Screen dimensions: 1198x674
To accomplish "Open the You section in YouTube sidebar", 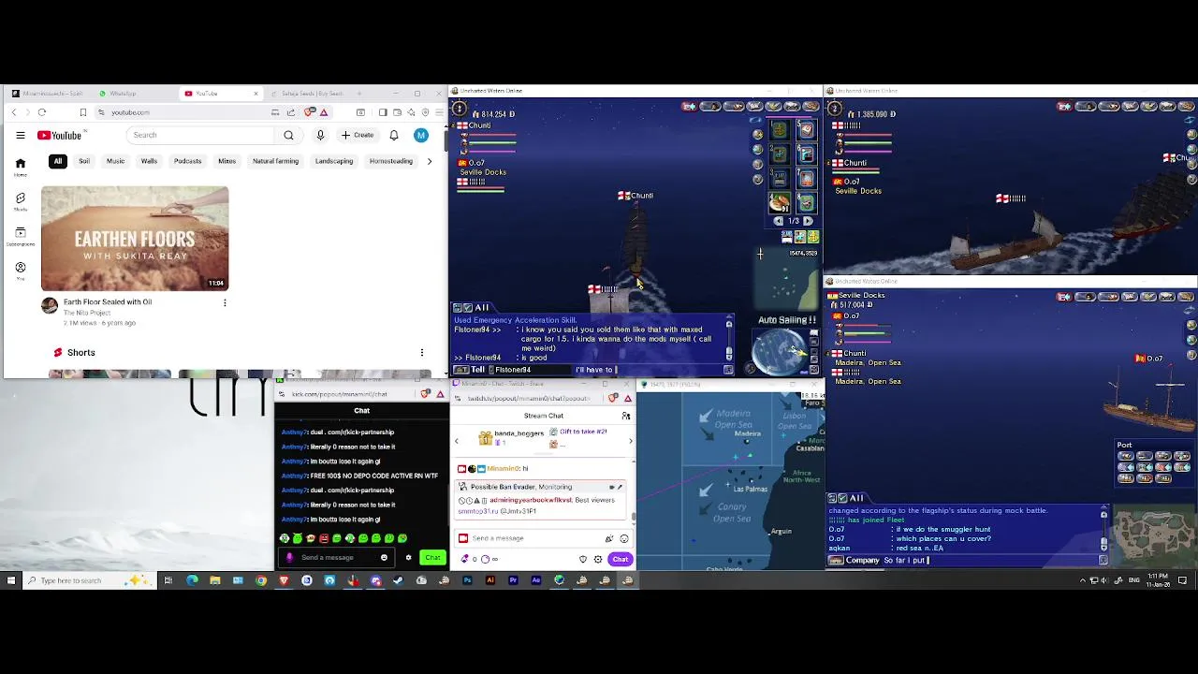I will click(x=20, y=271).
